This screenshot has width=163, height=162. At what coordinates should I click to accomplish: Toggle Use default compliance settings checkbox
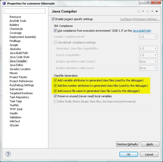(x=55, y=42)
